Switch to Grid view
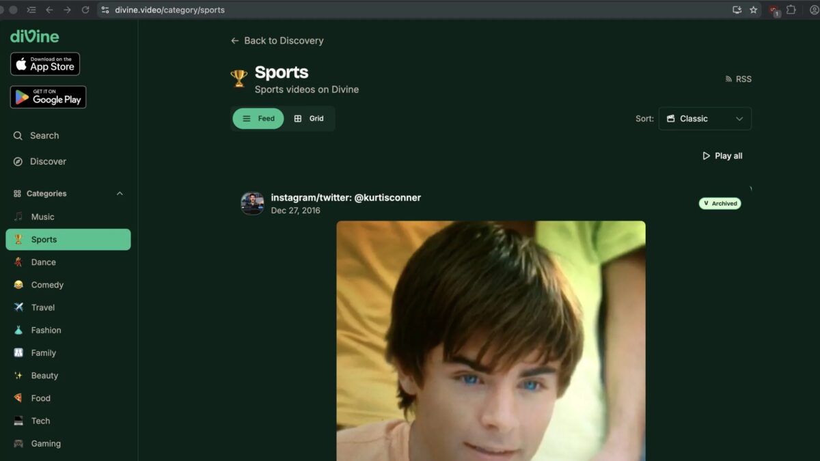 point(309,119)
